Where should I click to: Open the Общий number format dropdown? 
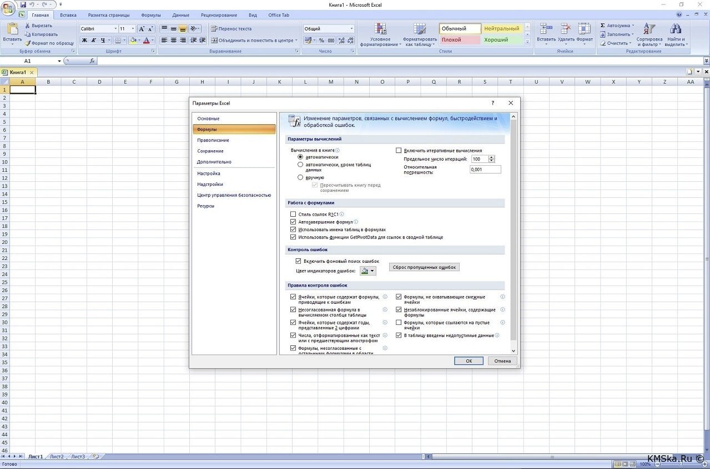[351, 29]
